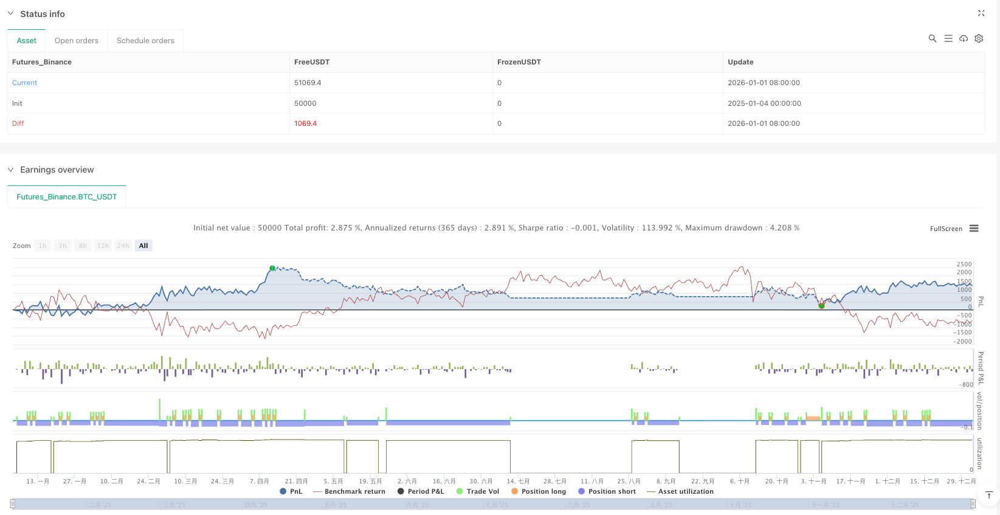The image size is (1000, 515).
Task: Collapse the Earnings overview section
Action: (10, 170)
